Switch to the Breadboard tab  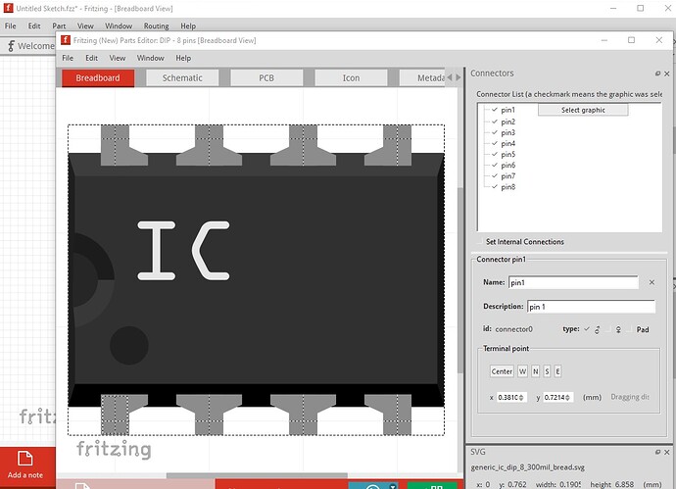coord(98,78)
